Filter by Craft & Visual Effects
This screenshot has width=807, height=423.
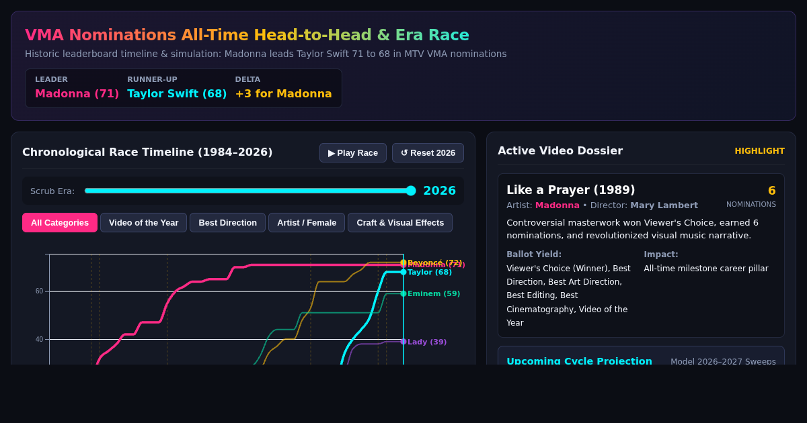(x=400, y=222)
